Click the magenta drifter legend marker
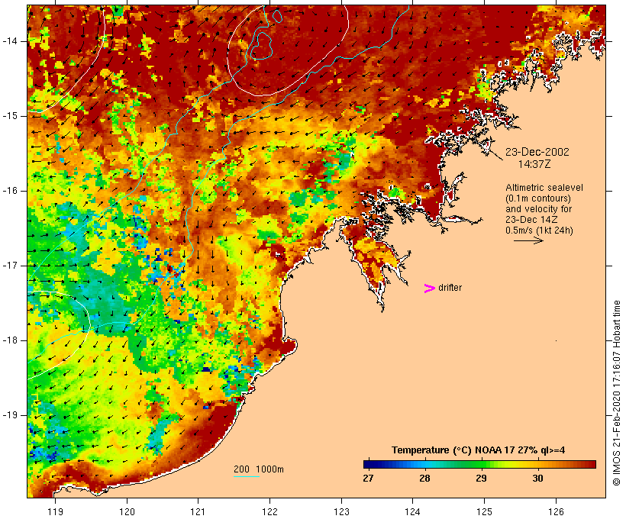The width and height of the screenshot is (626, 519). click(429, 289)
